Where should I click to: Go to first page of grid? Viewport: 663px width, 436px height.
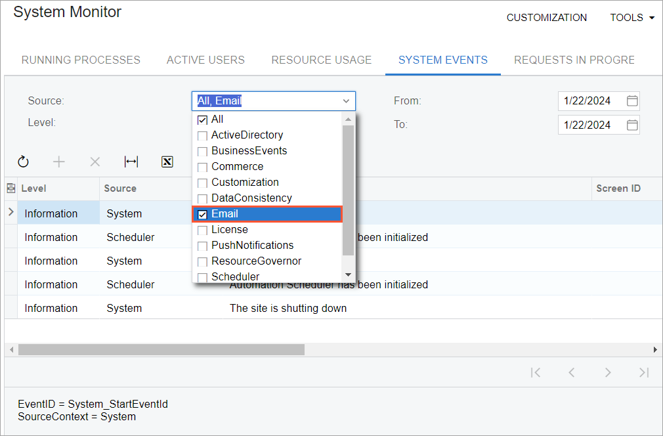(x=535, y=372)
